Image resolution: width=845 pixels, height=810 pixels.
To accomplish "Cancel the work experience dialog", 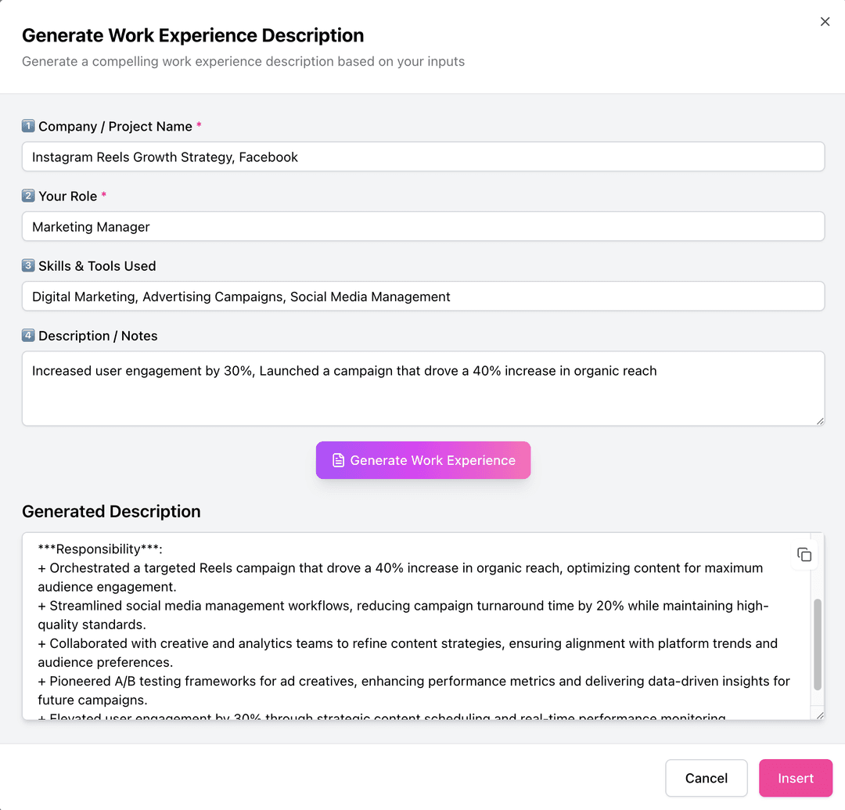I will 706,778.
